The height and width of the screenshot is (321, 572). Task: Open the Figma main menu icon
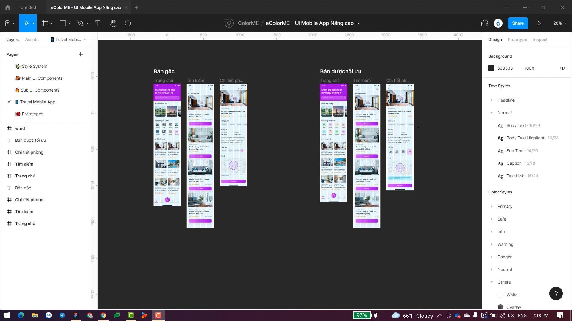pos(7,23)
